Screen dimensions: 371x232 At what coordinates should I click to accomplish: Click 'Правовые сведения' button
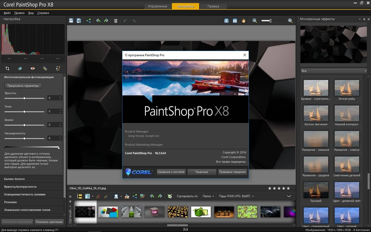[232, 172]
